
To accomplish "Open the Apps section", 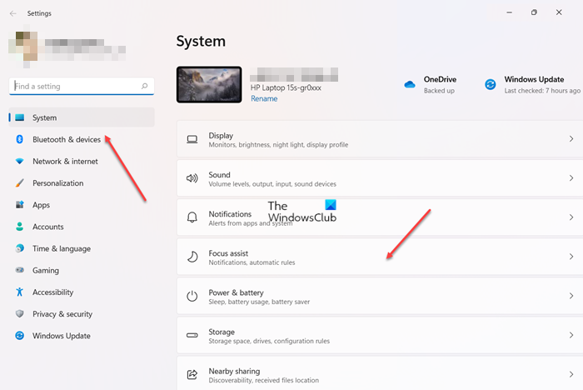I will tap(82, 205).
